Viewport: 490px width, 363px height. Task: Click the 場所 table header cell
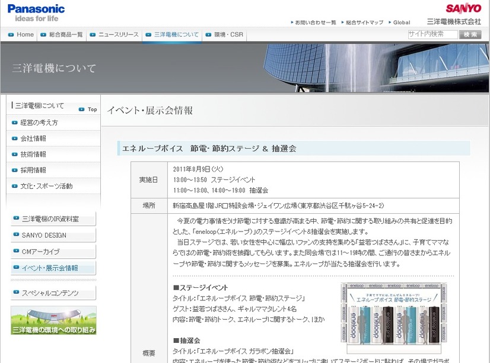[x=149, y=205]
